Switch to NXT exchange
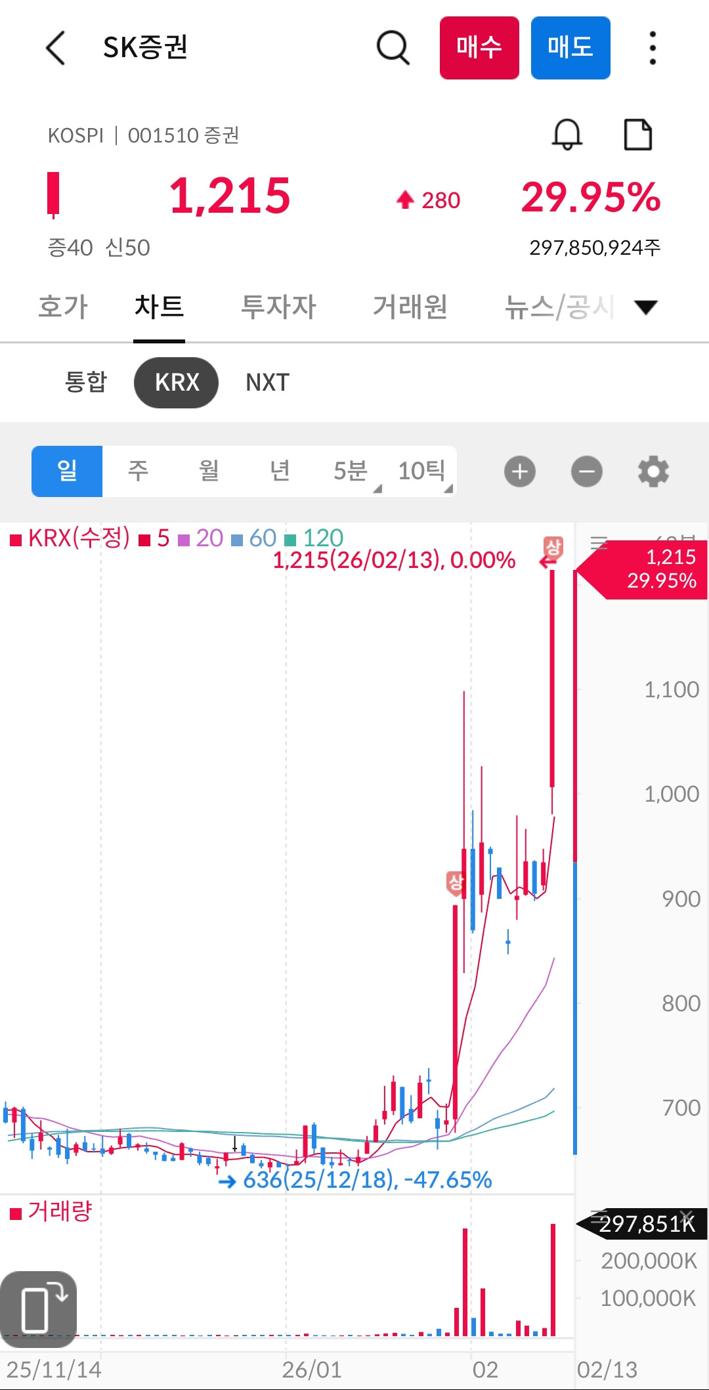Viewport: 709px width, 1390px height. [x=267, y=382]
